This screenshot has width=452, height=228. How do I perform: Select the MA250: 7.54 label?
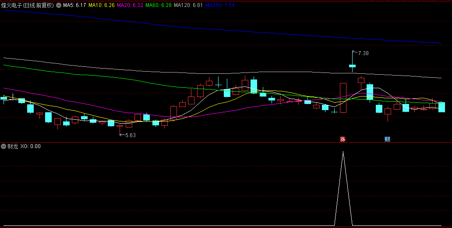[x=220, y=5]
